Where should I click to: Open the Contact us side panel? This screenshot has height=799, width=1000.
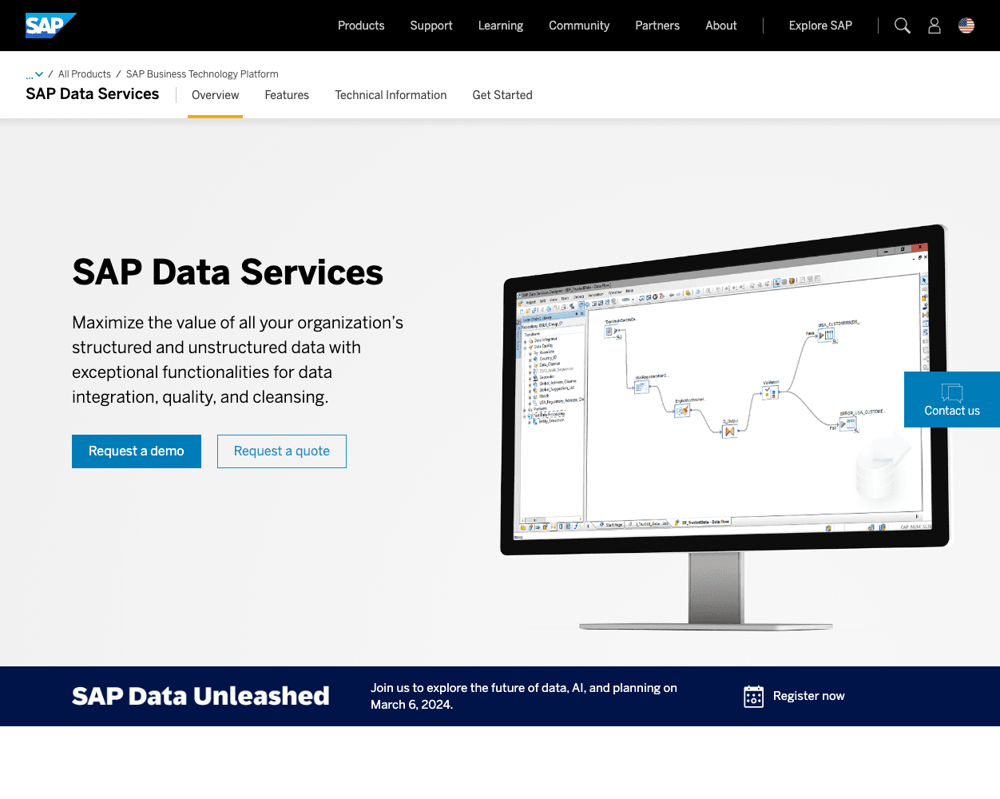click(952, 399)
